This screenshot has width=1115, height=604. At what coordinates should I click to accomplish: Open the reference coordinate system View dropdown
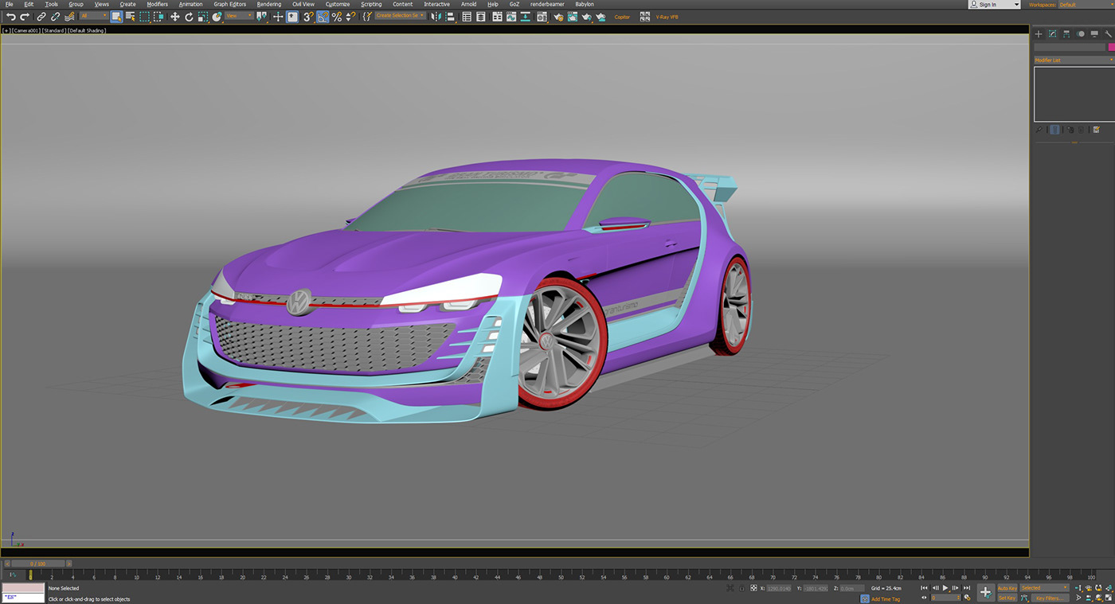click(x=237, y=17)
